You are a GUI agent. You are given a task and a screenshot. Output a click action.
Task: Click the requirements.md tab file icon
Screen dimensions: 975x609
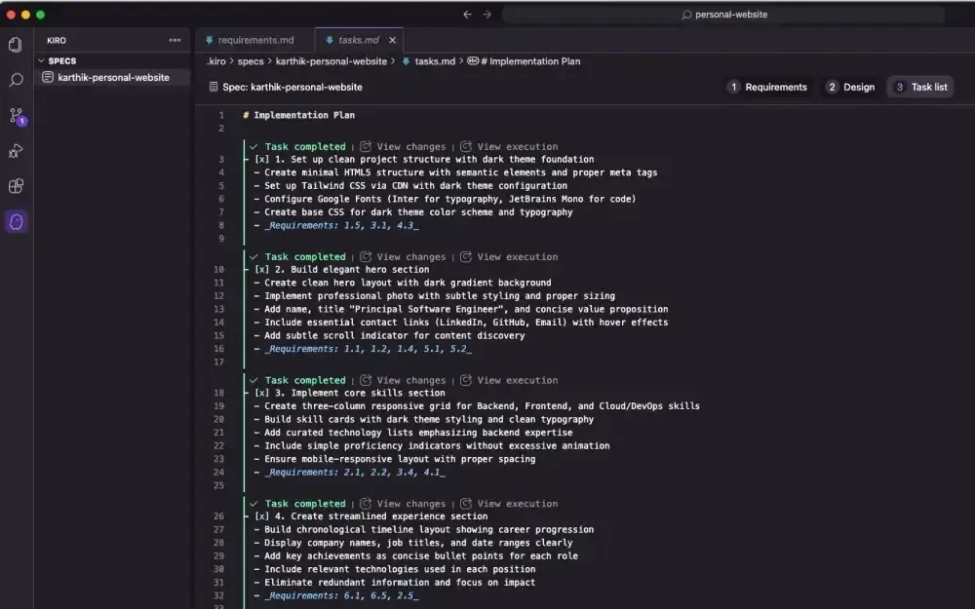pyautogui.click(x=209, y=40)
